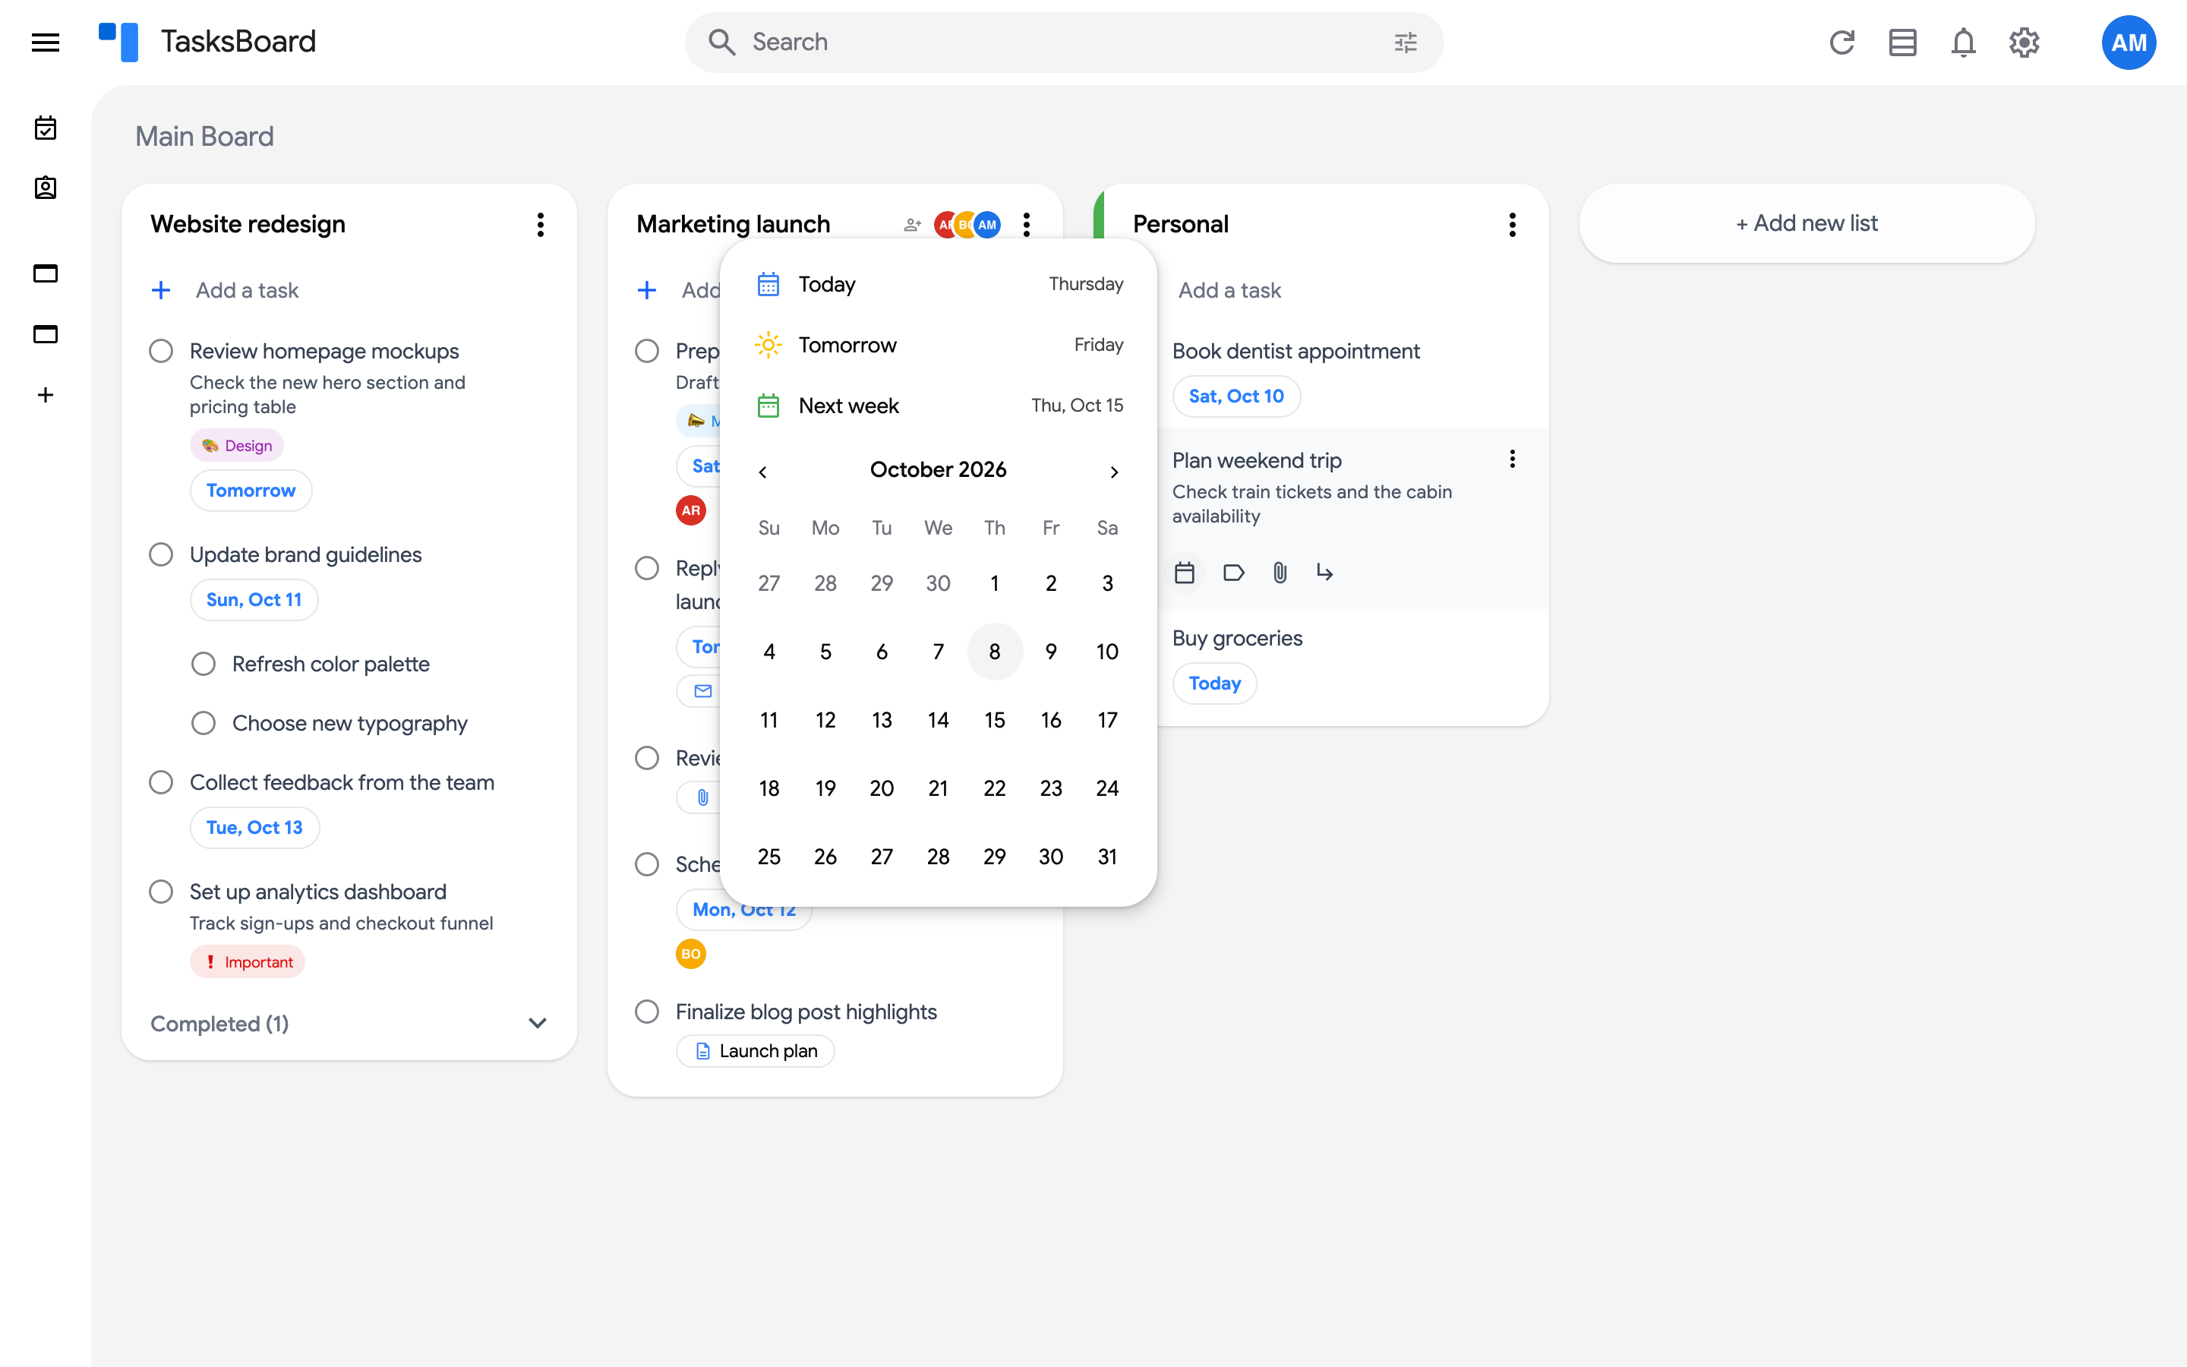Open the Launch plan attachment chip

click(x=756, y=1050)
